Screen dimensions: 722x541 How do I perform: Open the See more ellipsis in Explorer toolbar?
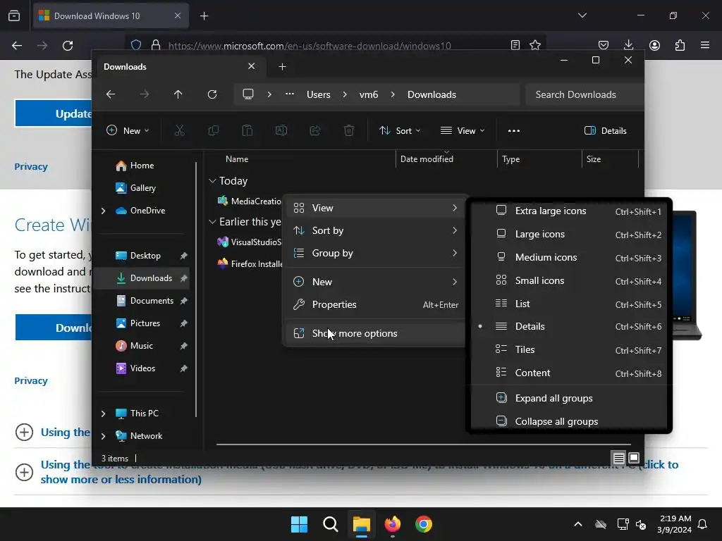click(x=514, y=130)
